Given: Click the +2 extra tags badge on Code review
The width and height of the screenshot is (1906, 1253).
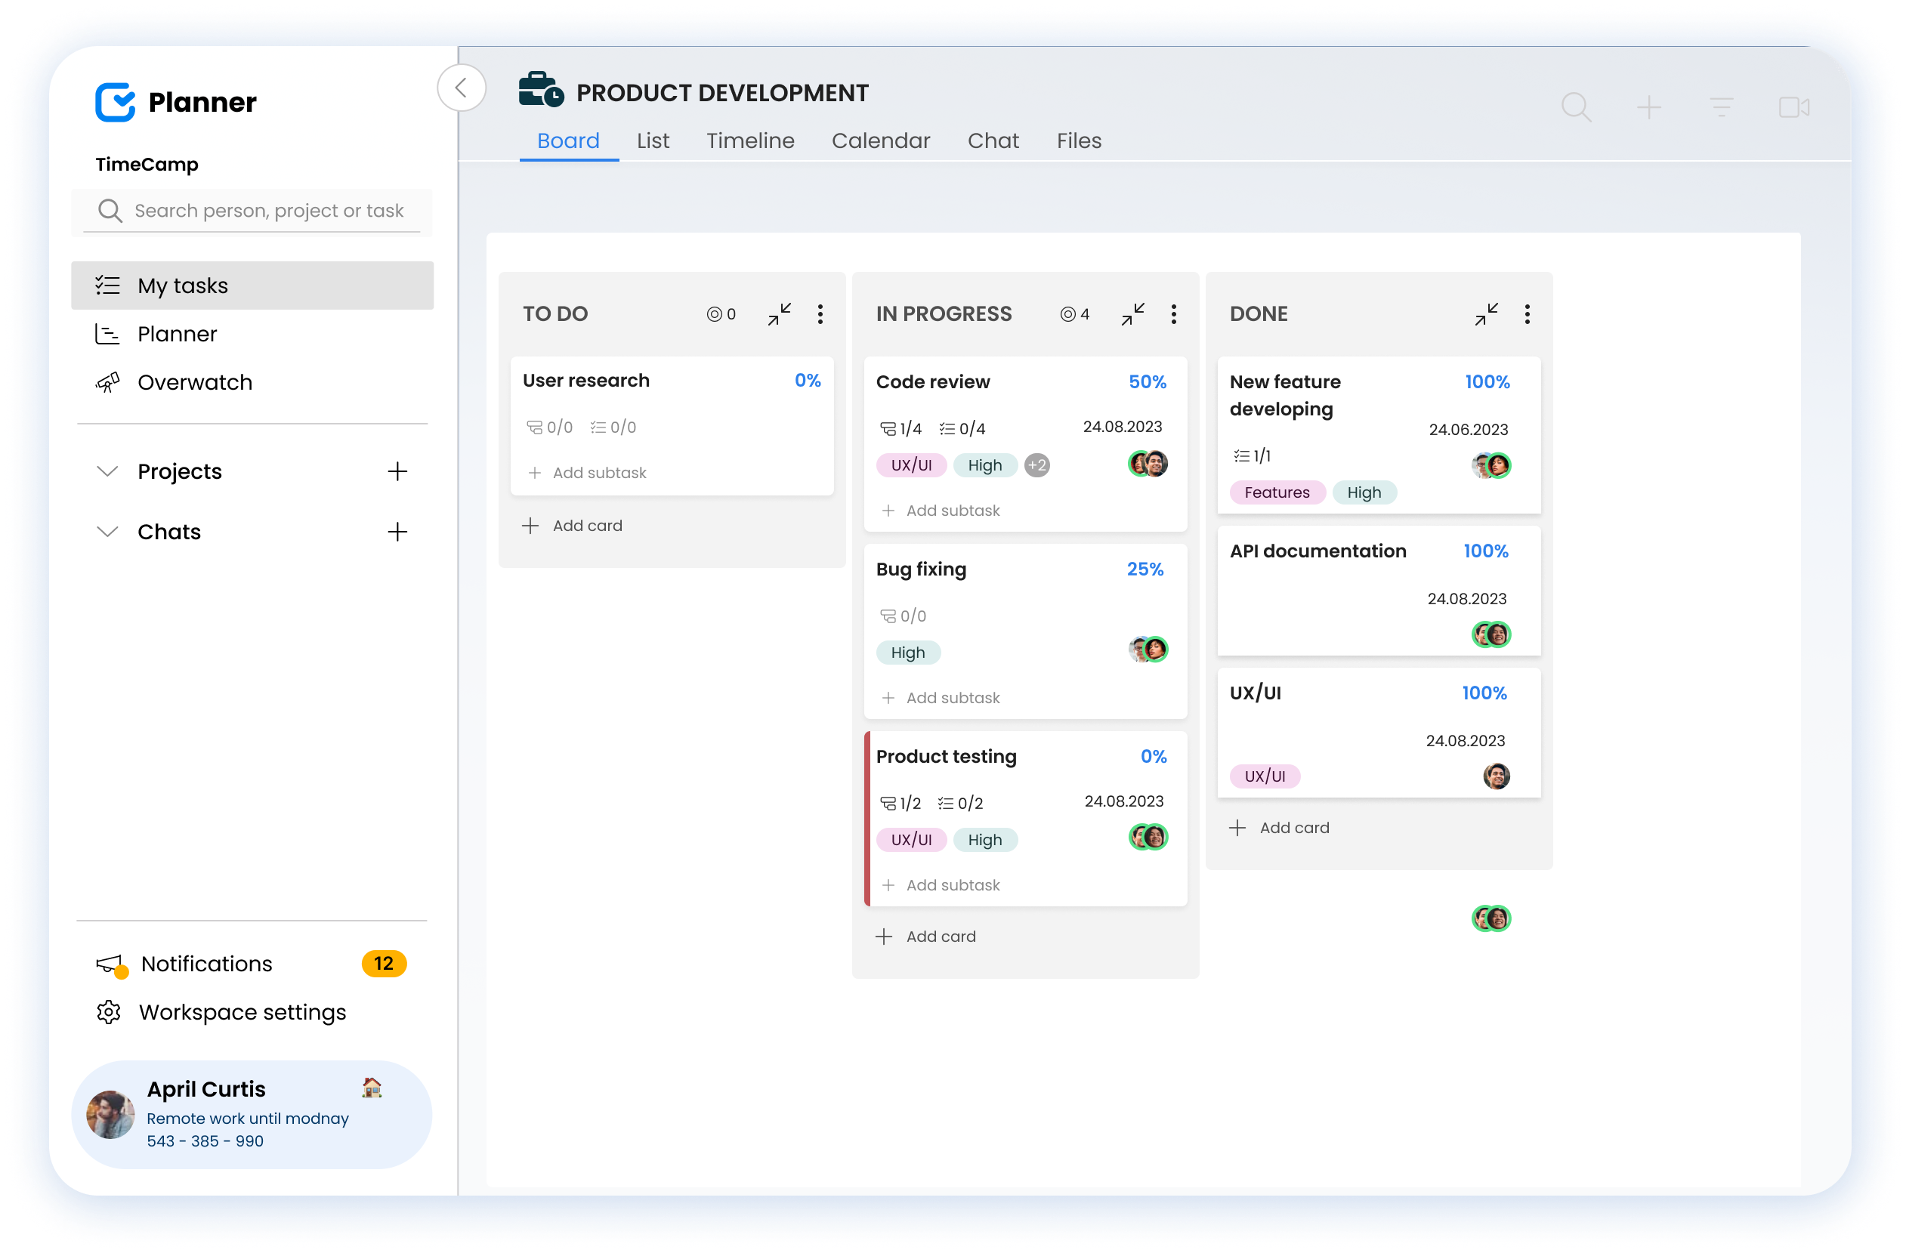Looking at the screenshot, I should point(1036,465).
